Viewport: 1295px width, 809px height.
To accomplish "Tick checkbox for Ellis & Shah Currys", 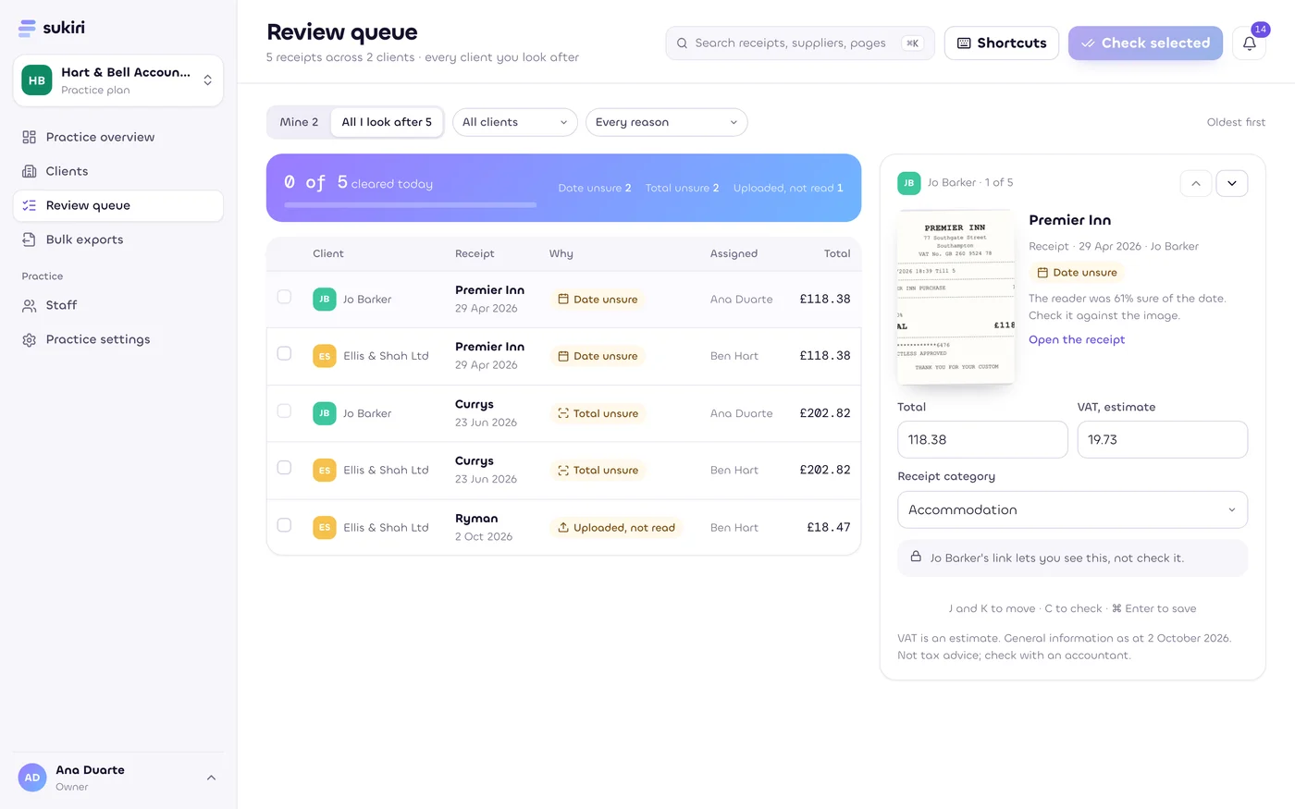I will [x=284, y=468].
